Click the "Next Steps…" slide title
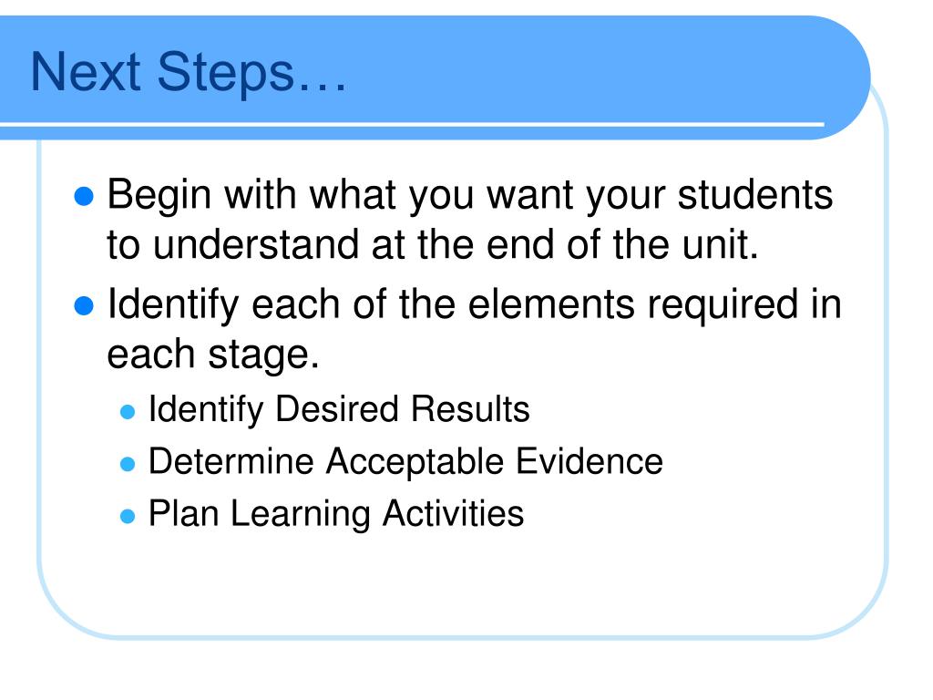Screen dimensions: 933x700 tap(188, 73)
